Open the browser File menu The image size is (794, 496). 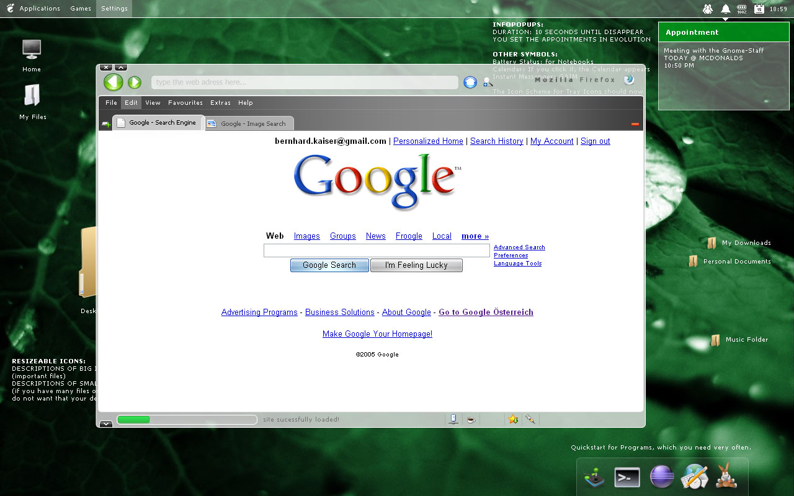pyautogui.click(x=111, y=103)
